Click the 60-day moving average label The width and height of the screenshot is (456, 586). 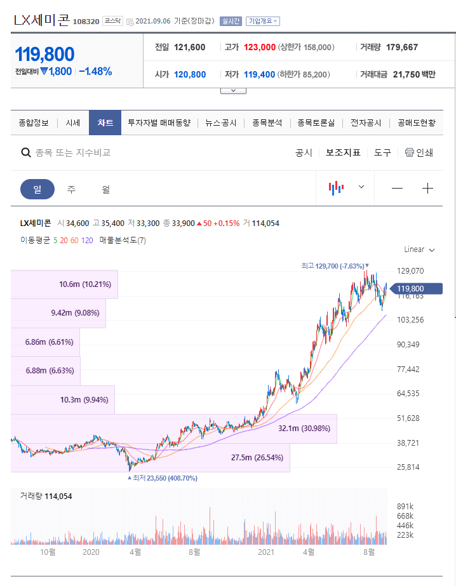(x=74, y=241)
